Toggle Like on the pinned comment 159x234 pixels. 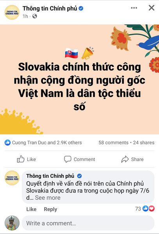pyautogui.click(x=31, y=209)
